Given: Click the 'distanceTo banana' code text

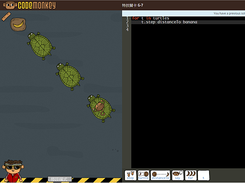Looking at the screenshot, I should click(177, 22).
